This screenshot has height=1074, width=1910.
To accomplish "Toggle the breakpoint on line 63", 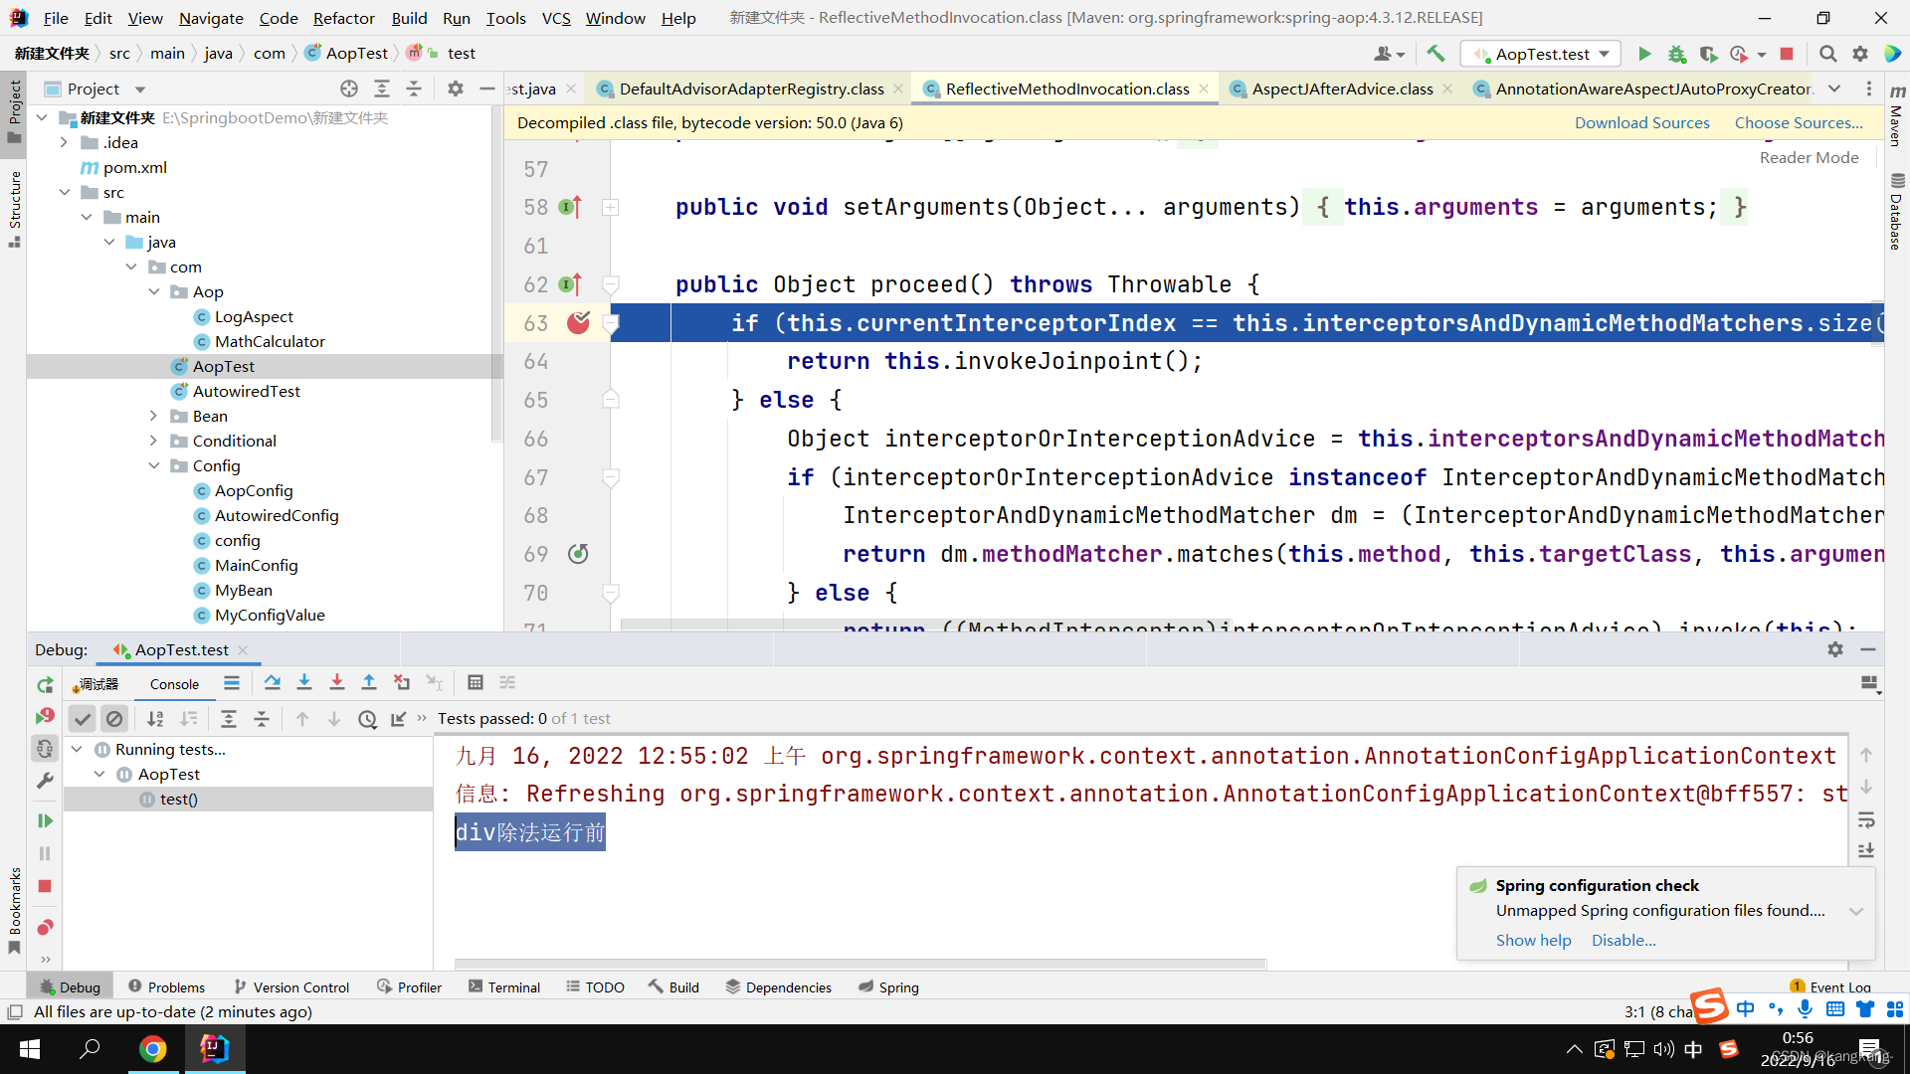I will 578,322.
